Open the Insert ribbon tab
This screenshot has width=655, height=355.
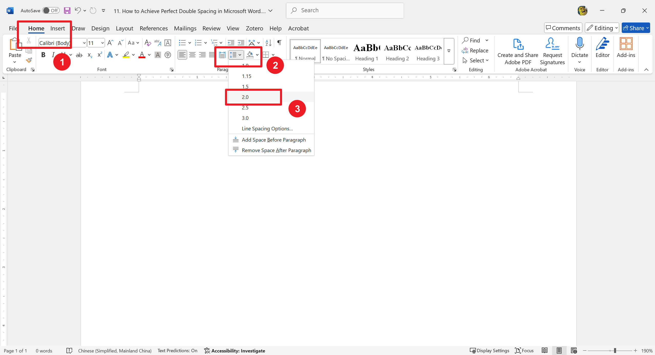[x=57, y=28]
